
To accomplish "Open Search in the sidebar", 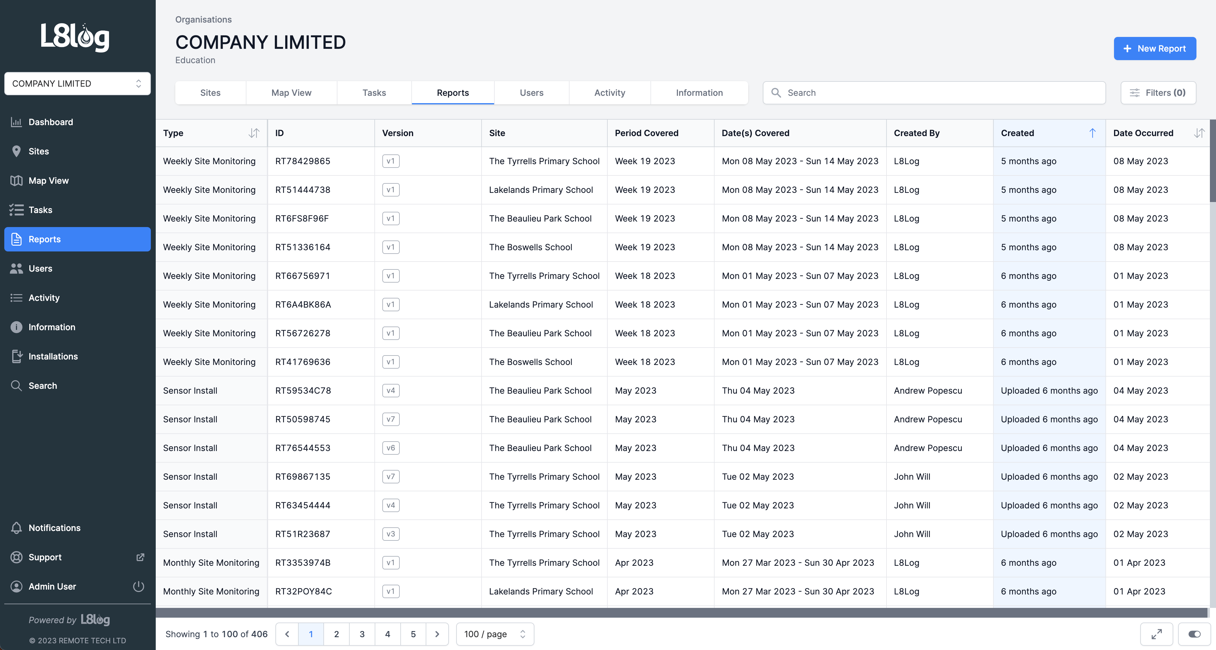I will pyautogui.click(x=78, y=385).
